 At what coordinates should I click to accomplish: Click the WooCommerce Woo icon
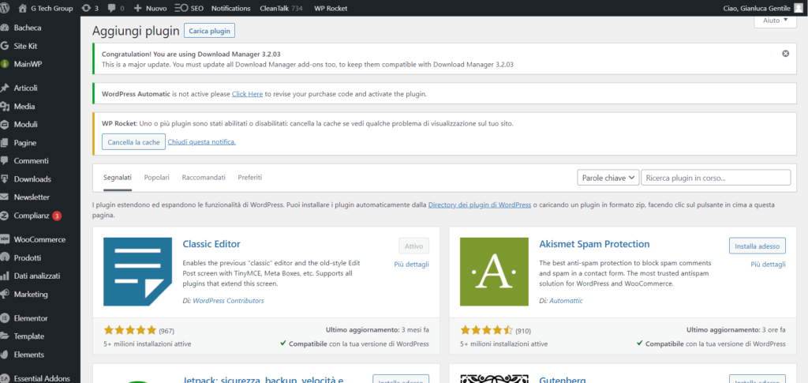coord(5,240)
